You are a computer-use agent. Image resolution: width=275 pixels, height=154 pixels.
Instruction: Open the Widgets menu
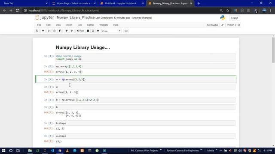tap(104, 25)
